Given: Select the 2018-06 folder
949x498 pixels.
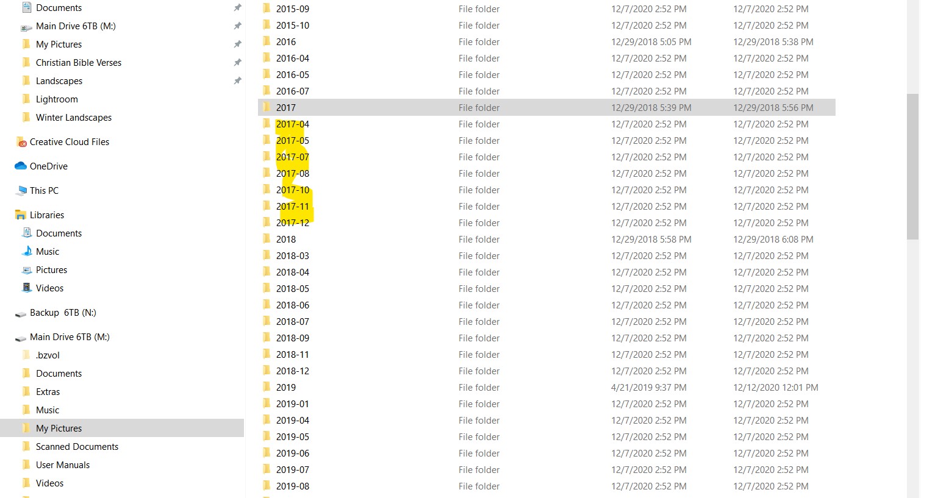Looking at the screenshot, I should 293,305.
